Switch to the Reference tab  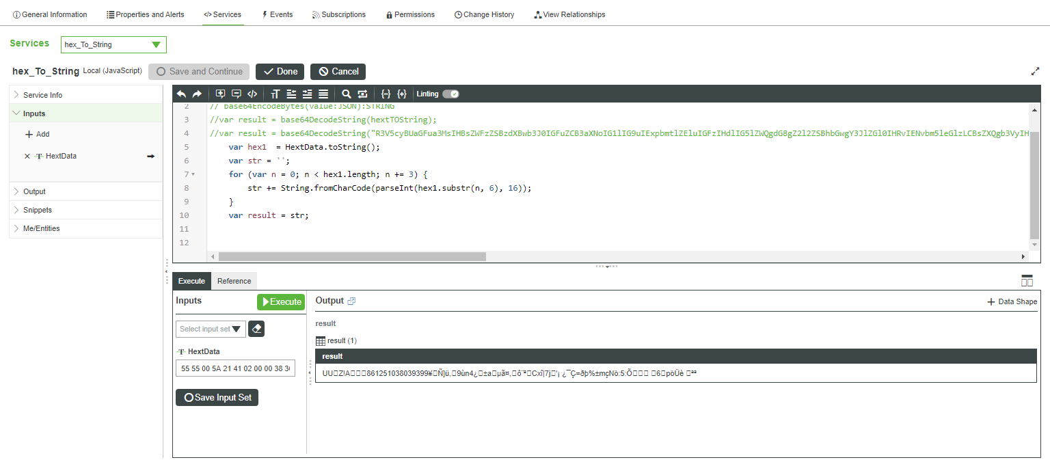click(234, 280)
